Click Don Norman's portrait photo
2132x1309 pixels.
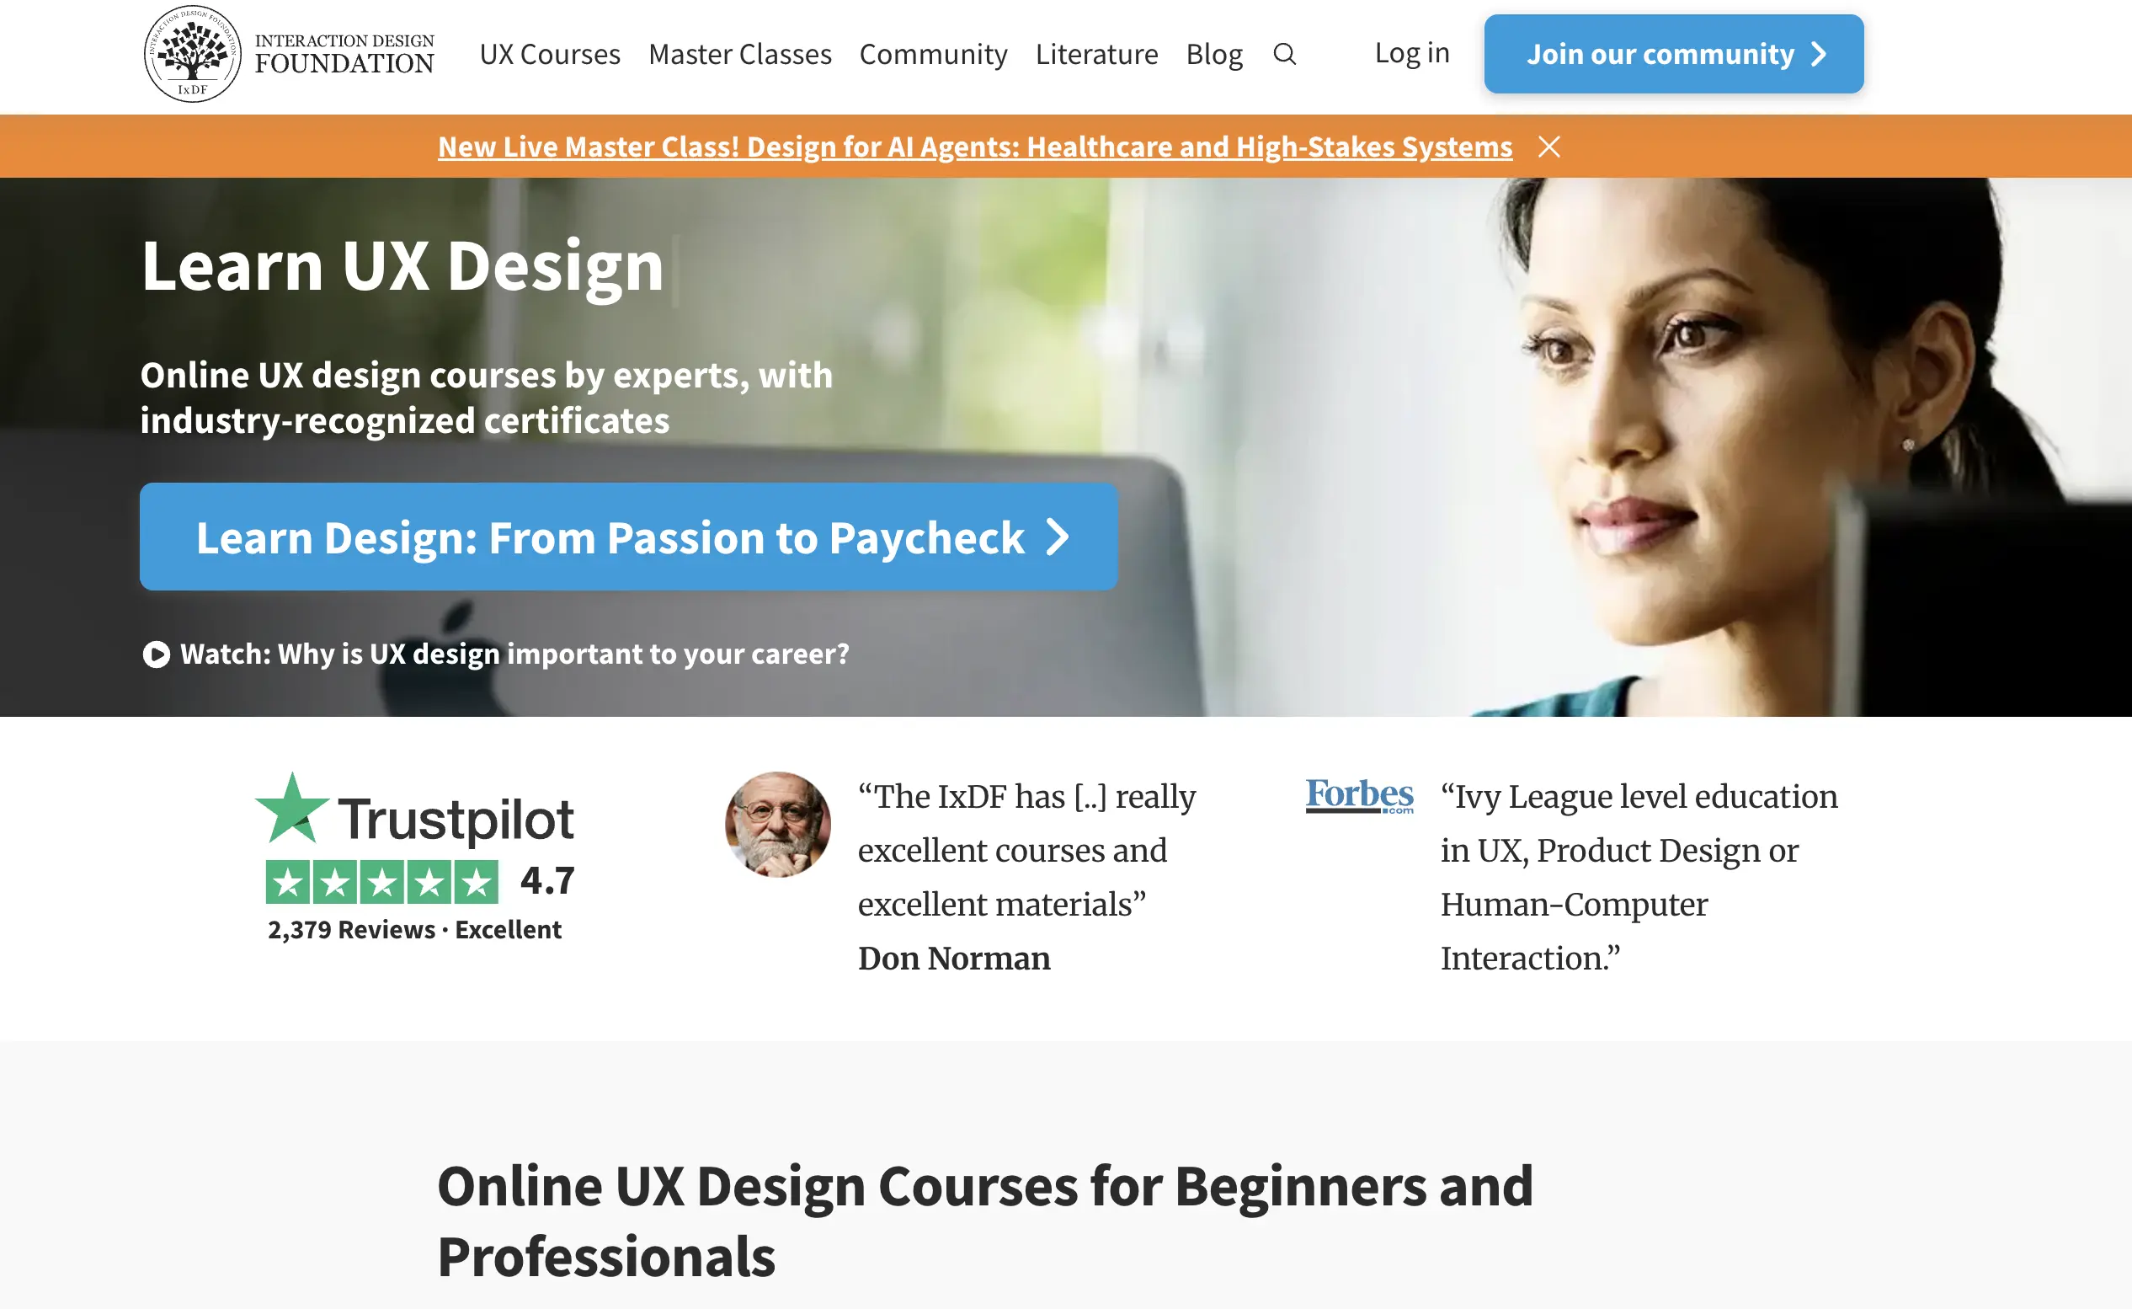click(x=777, y=824)
